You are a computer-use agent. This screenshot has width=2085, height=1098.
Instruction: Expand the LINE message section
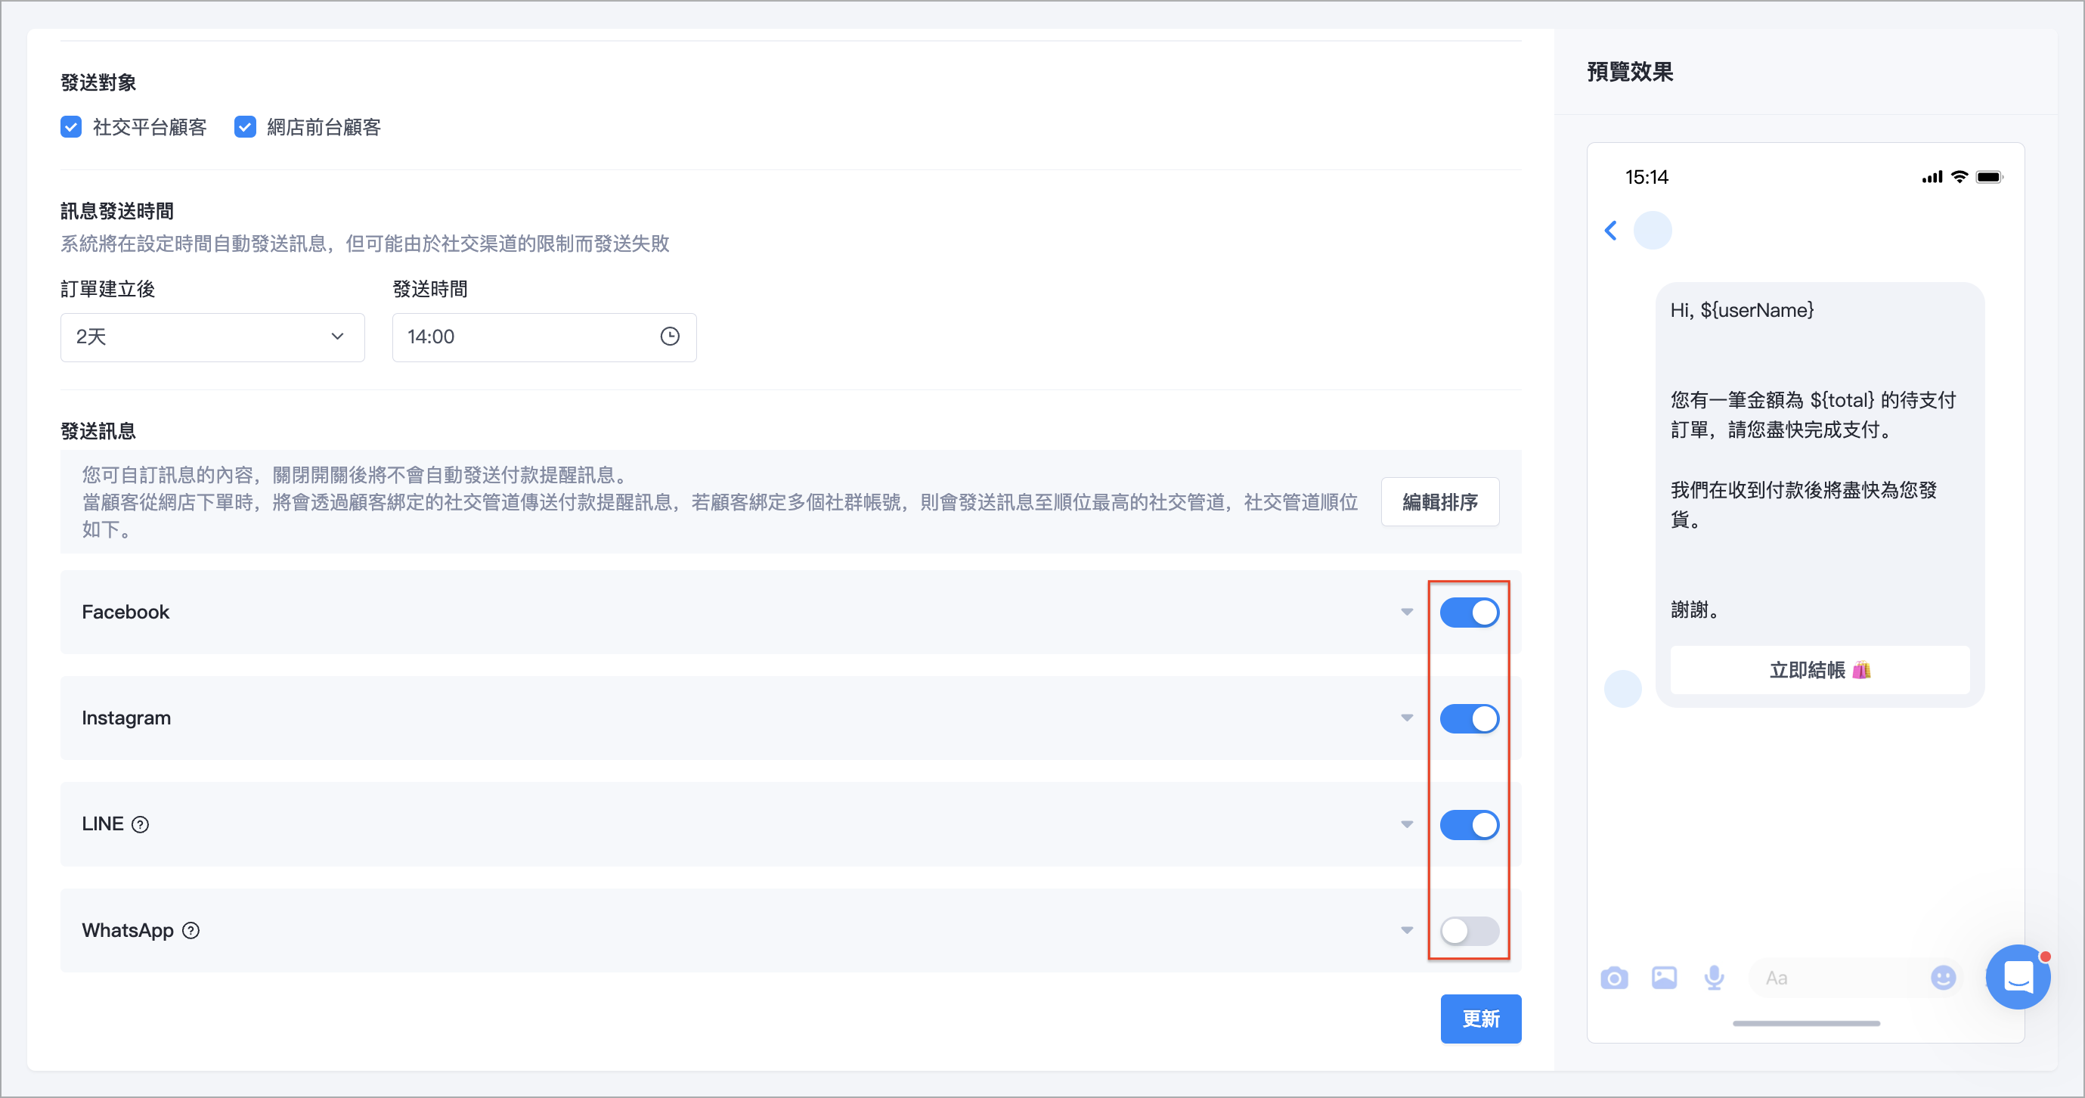(x=1407, y=824)
